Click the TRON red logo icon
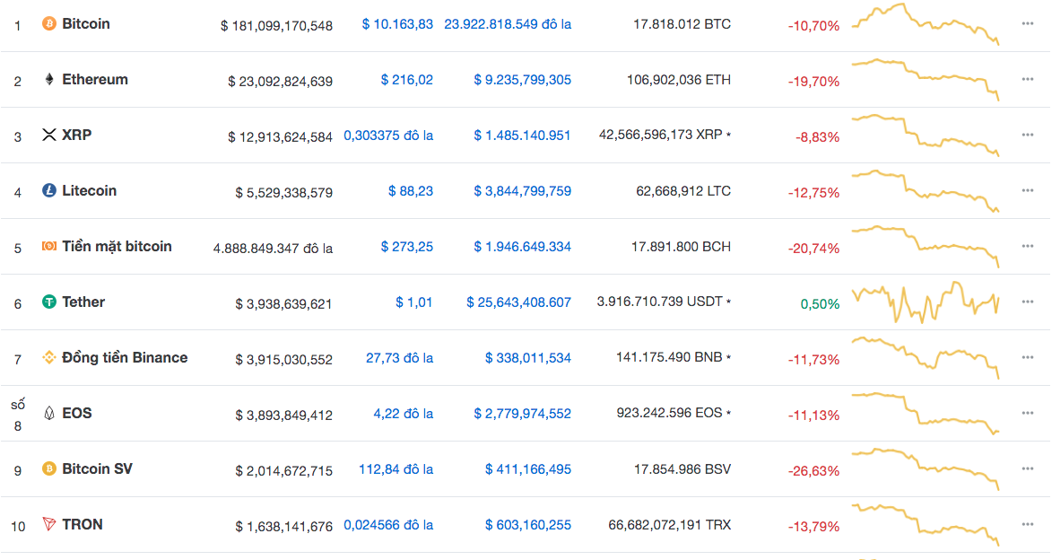Image resolution: width=1052 pixels, height=560 pixels. pos(49,525)
